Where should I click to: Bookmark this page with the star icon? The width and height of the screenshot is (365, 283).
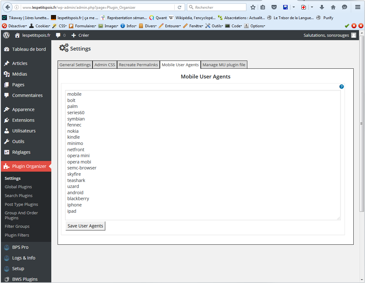coord(253,7)
